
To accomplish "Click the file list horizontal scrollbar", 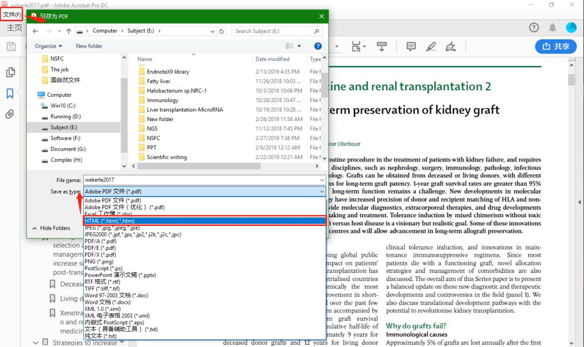I will 199,166.
